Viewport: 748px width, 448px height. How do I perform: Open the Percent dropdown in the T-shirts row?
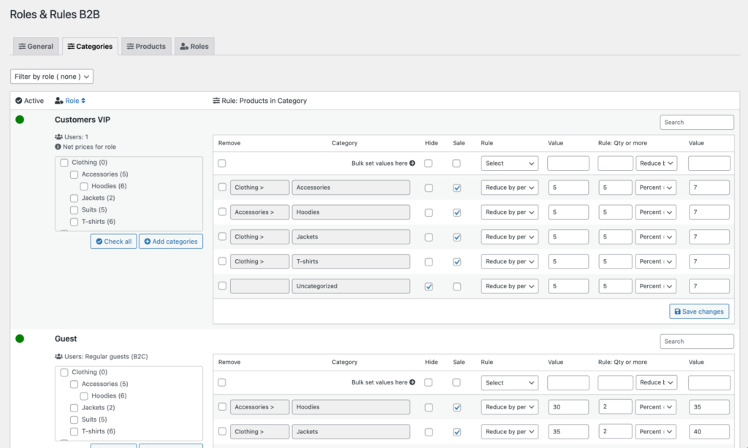655,262
